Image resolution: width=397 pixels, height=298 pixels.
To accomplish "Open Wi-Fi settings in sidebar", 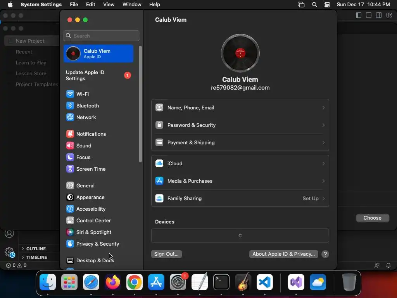I will point(98,94).
